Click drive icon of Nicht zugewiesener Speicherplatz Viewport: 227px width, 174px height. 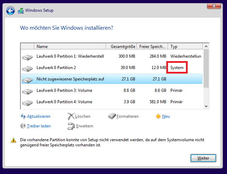(x=27, y=80)
